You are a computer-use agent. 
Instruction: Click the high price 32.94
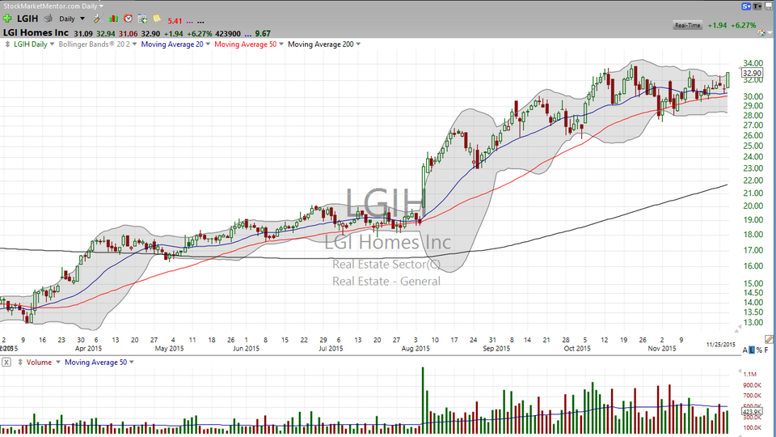[x=105, y=34]
